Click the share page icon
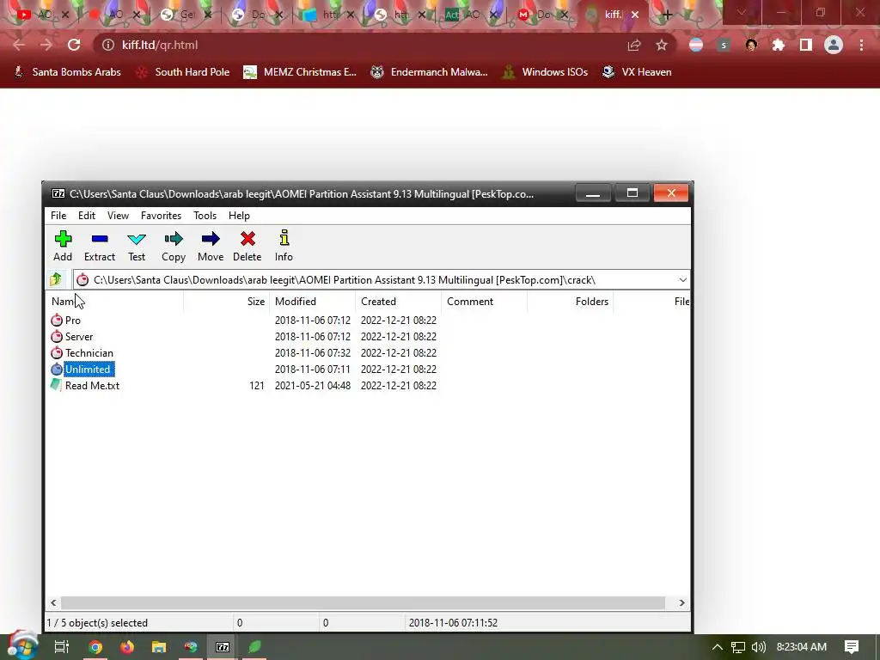 (634, 45)
